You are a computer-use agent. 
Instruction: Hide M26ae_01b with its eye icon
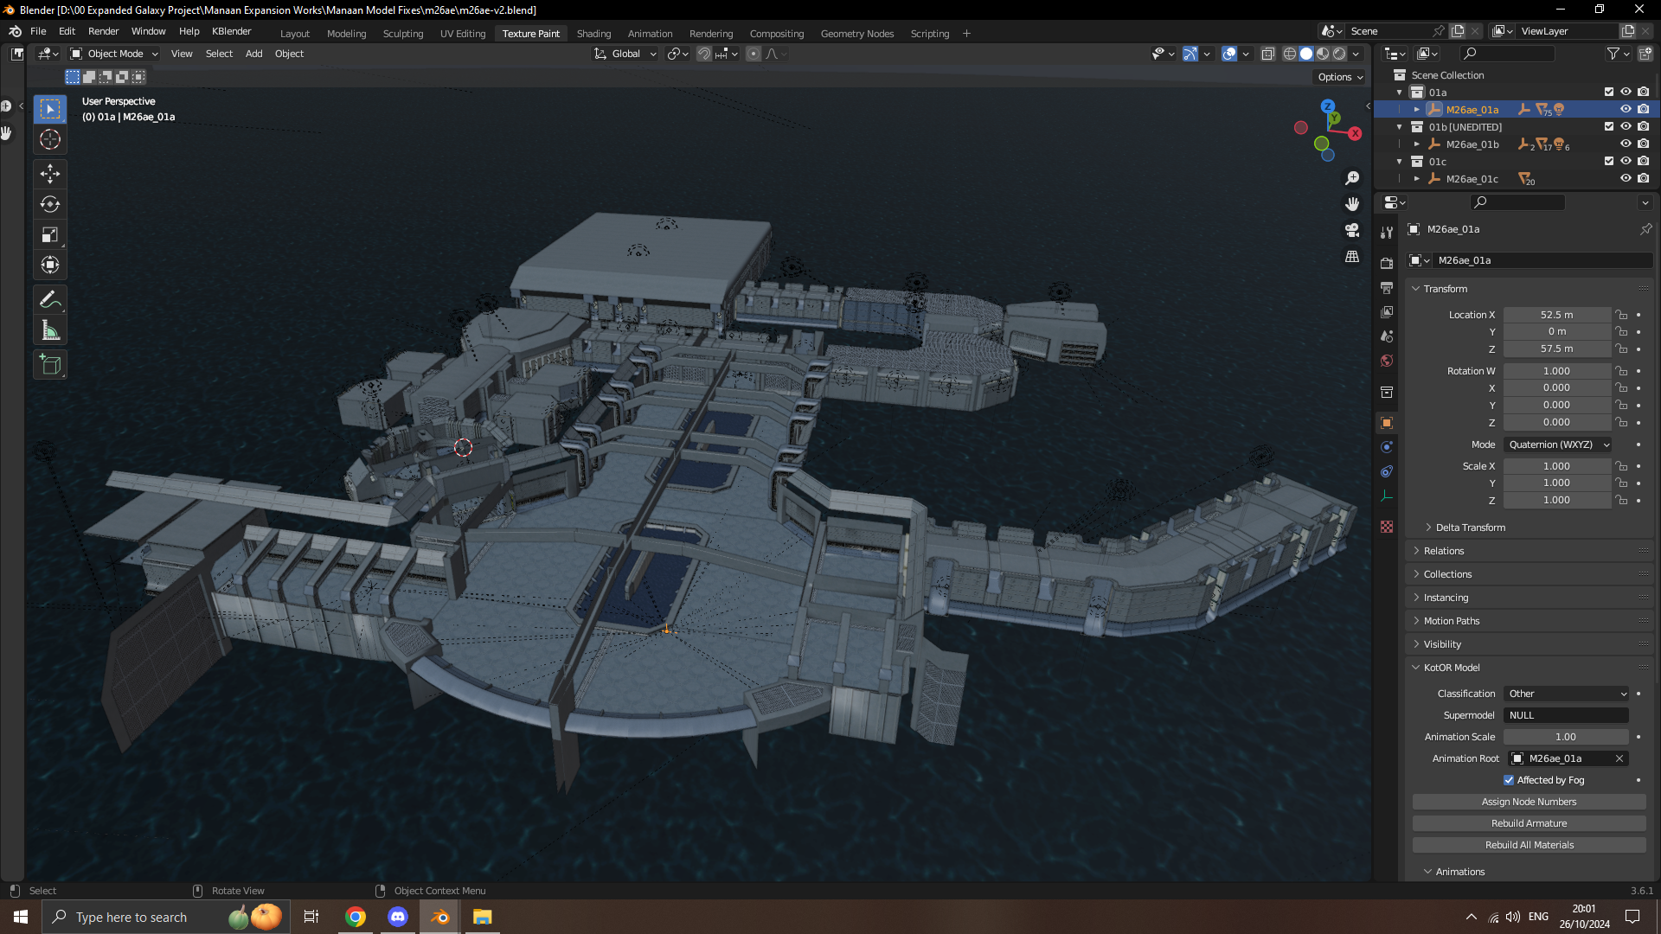pyautogui.click(x=1626, y=144)
